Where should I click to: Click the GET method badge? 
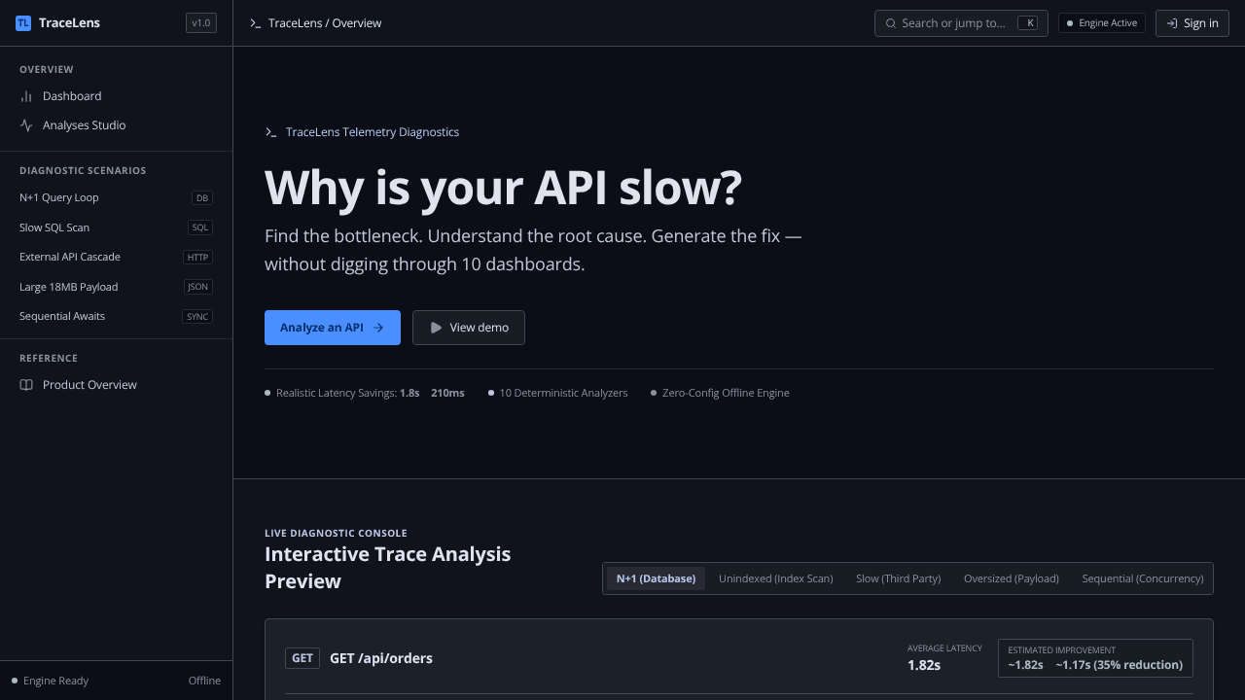pos(302,658)
